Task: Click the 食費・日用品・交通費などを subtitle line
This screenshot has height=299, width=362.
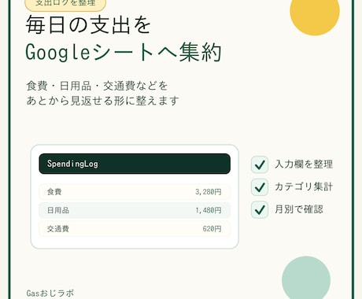Action: [97, 86]
